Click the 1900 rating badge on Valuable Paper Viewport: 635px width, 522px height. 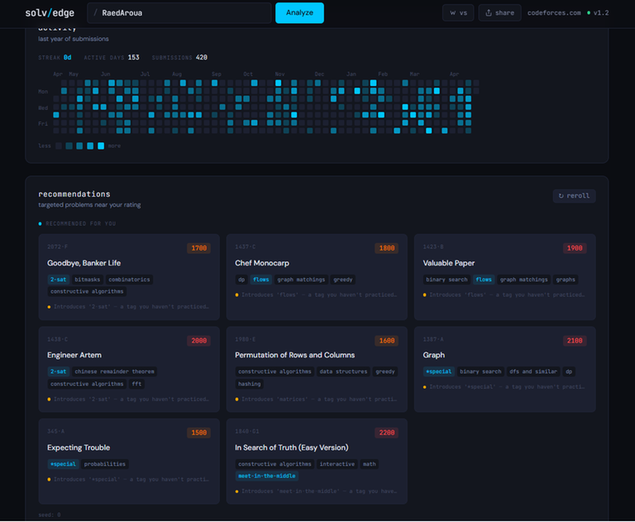(x=574, y=248)
